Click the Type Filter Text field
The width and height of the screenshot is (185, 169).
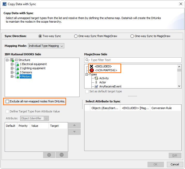133,60
